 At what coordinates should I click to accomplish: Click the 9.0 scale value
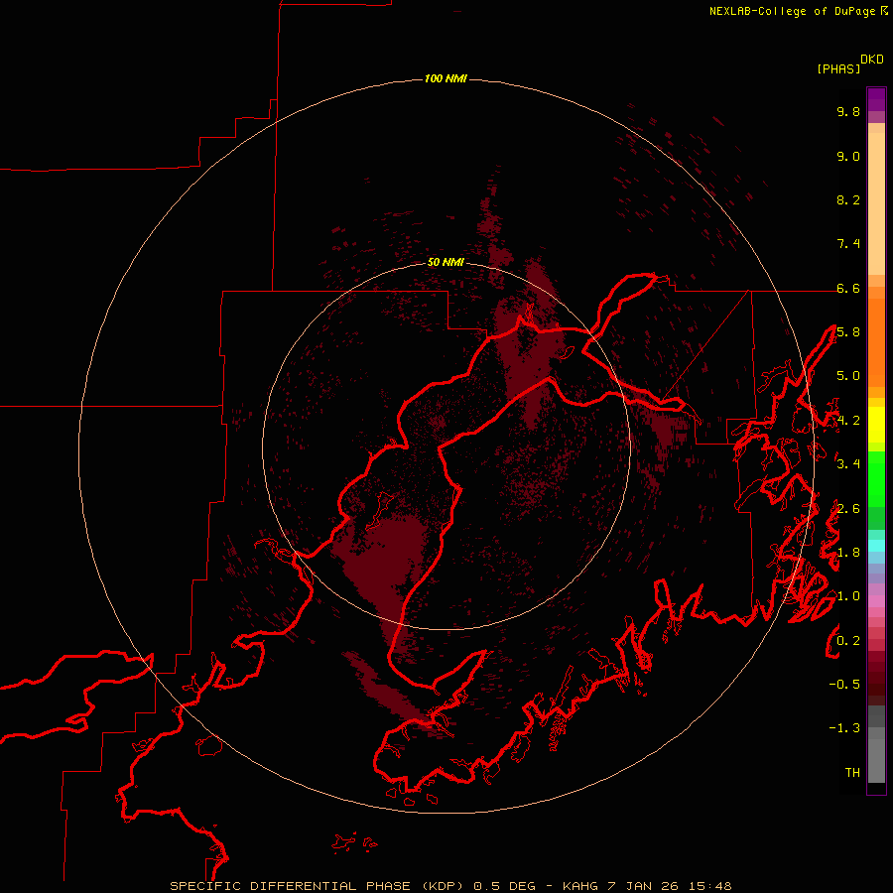pos(848,156)
